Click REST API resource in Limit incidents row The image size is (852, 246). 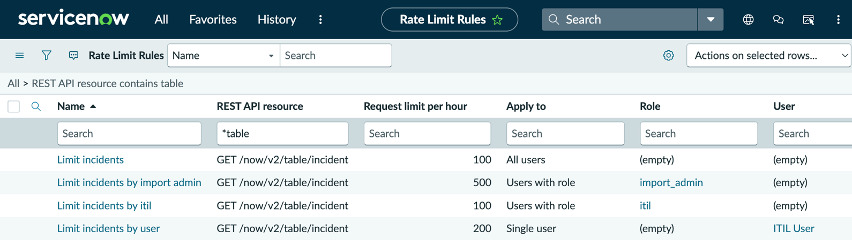282,160
